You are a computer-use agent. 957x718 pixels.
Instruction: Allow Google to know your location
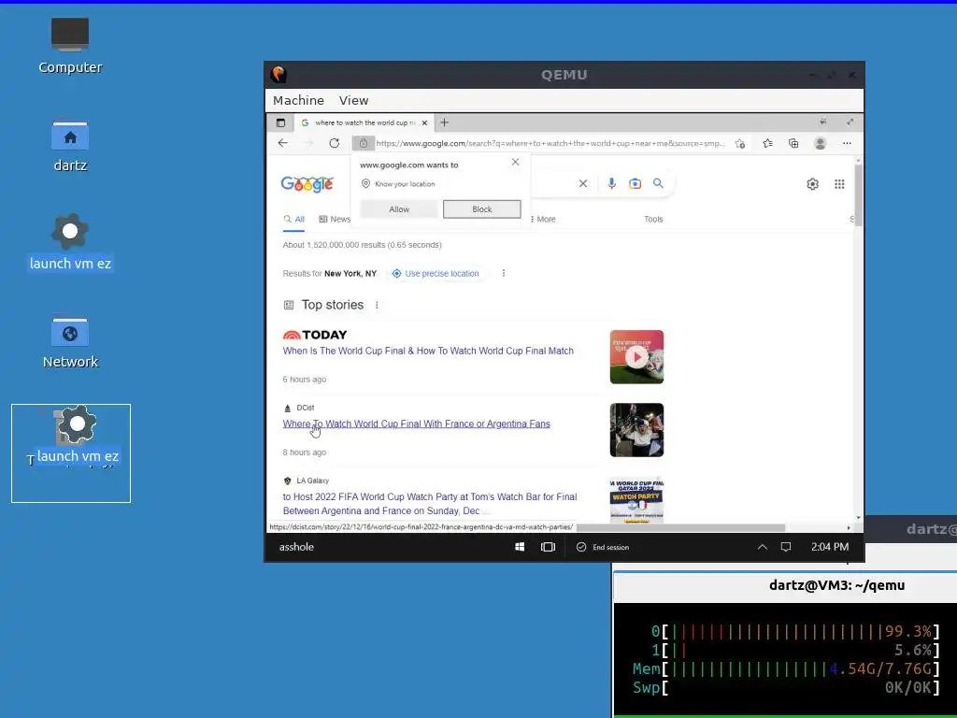coord(399,209)
